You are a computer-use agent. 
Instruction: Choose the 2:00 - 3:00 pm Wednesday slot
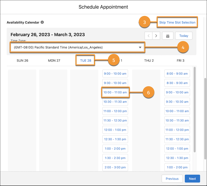point(115,167)
